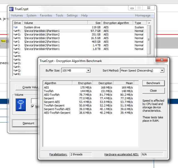Click the volume path input field
The height and width of the screenshot is (168, 178).
pyautogui.click(x=34, y=101)
